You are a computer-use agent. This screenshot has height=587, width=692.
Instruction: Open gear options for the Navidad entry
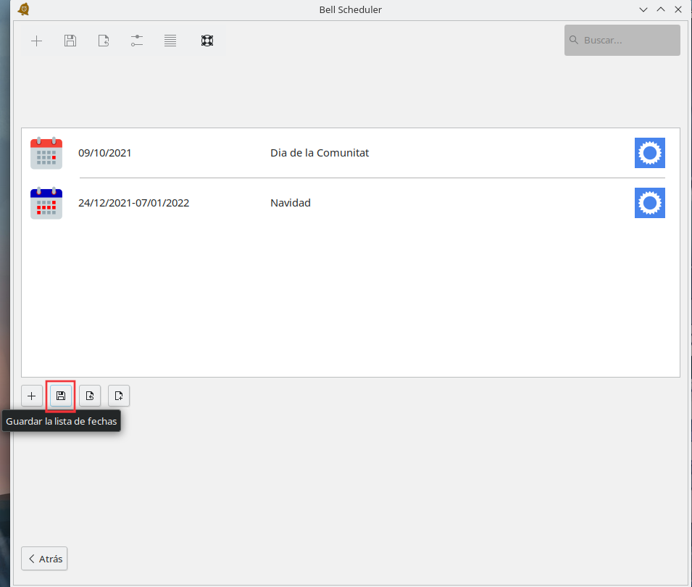tap(649, 203)
